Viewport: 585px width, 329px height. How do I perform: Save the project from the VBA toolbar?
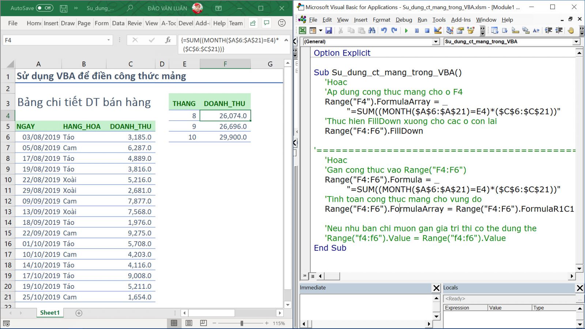(x=329, y=30)
